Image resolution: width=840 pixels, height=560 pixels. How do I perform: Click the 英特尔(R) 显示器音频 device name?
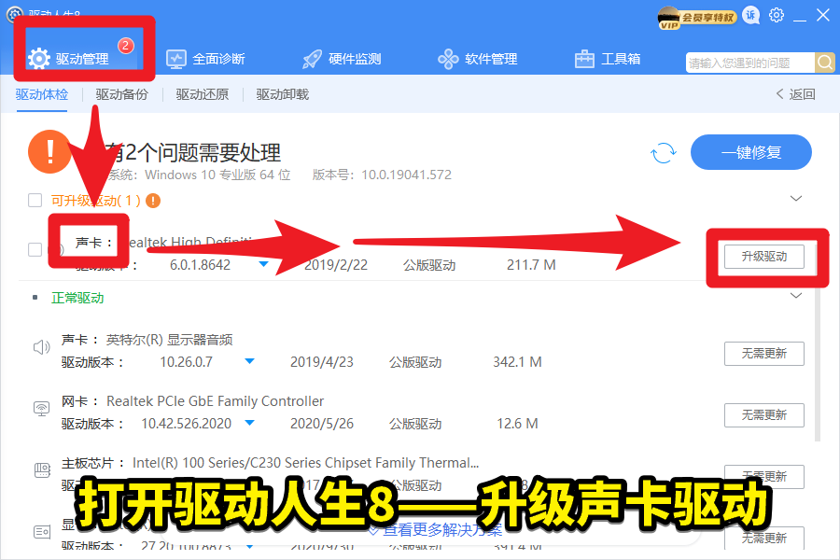coord(169,340)
